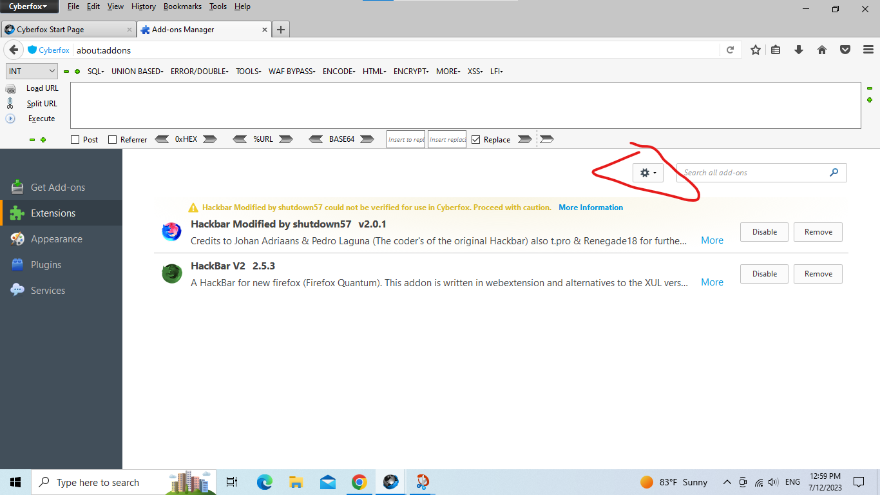Screen dimensions: 880x495
Task: Expand the ENCRYPT dropdown
Action: (x=411, y=72)
